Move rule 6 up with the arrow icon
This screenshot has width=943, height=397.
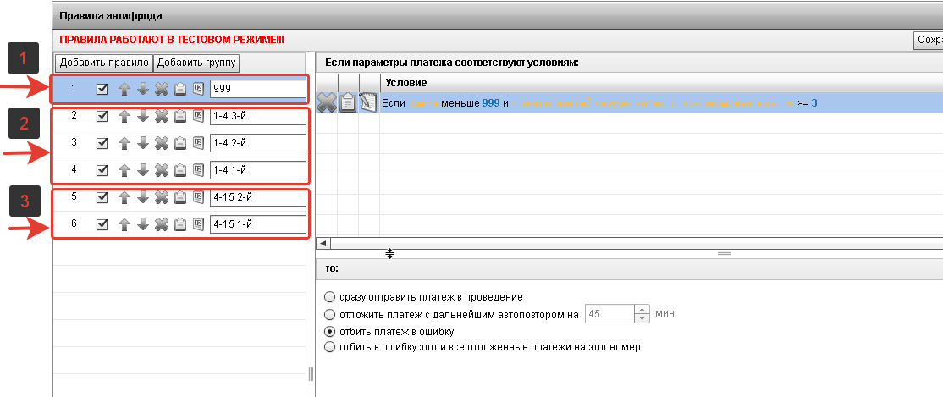124,224
